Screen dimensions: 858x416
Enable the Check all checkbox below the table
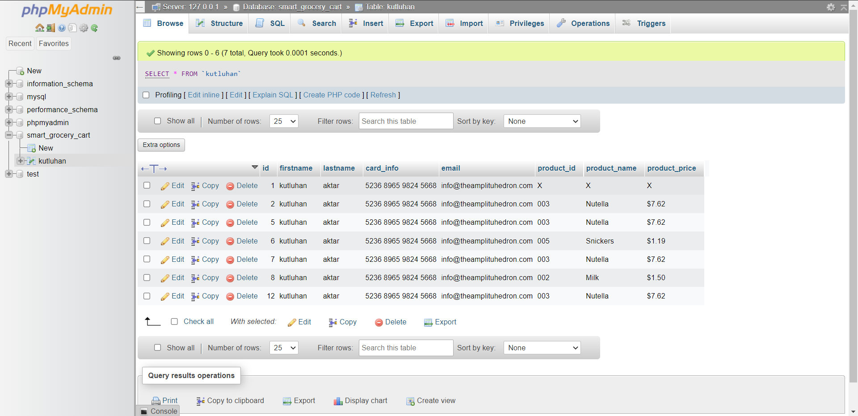click(174, 321)
